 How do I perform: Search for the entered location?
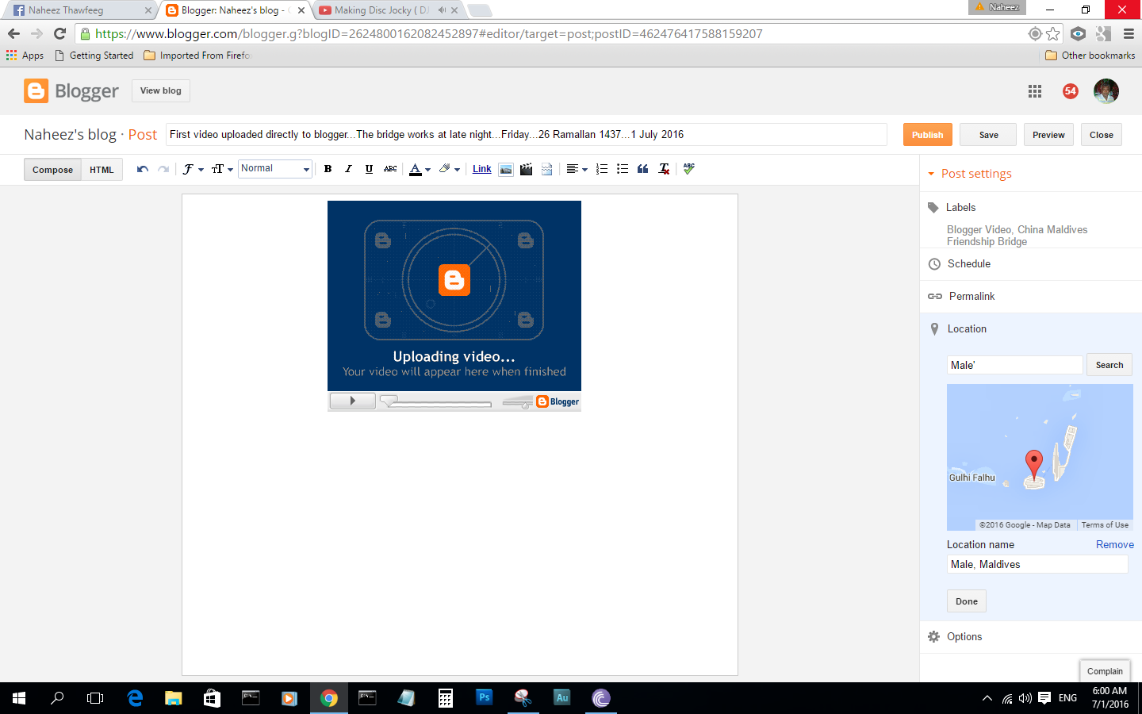[x=1109, y=365]
